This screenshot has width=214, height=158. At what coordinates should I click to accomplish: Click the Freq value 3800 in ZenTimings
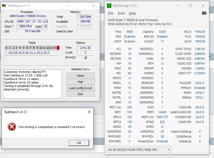point(129,32)
